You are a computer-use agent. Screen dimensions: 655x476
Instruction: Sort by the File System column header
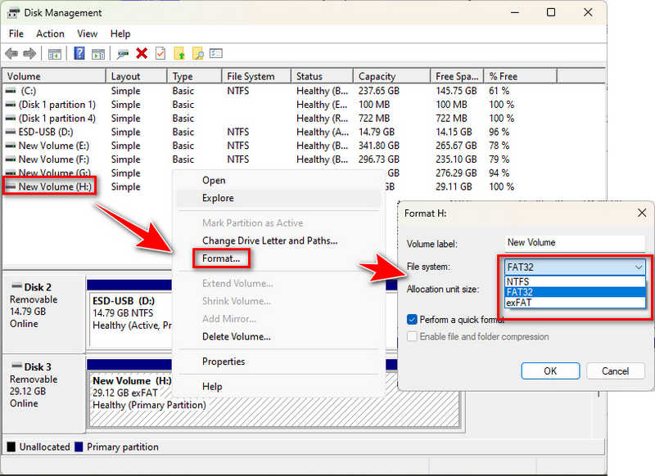coord(256,76)
